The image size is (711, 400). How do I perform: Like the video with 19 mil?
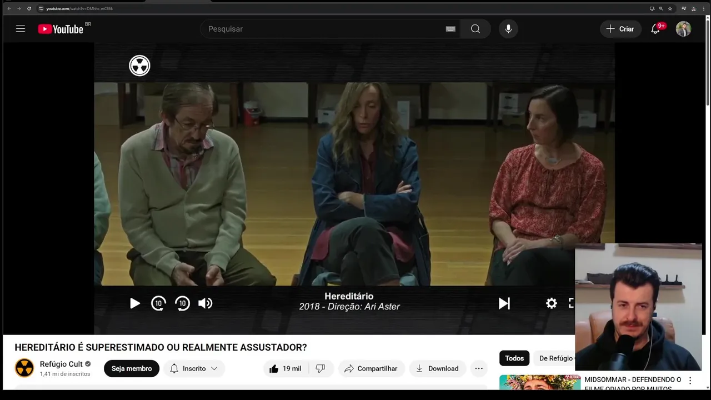(285, 368)
